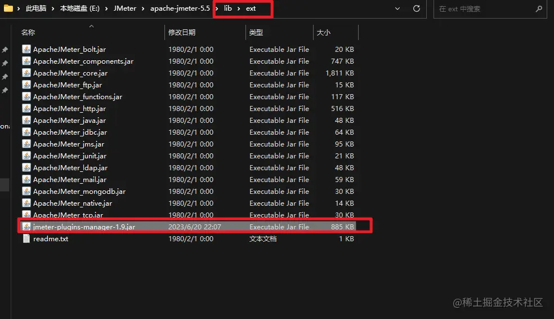
Task: Click the text document icon of readme.txt
Action: (x=26, y=239)
